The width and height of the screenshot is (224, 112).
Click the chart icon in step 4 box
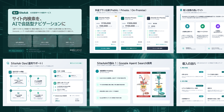click(18, 93)
